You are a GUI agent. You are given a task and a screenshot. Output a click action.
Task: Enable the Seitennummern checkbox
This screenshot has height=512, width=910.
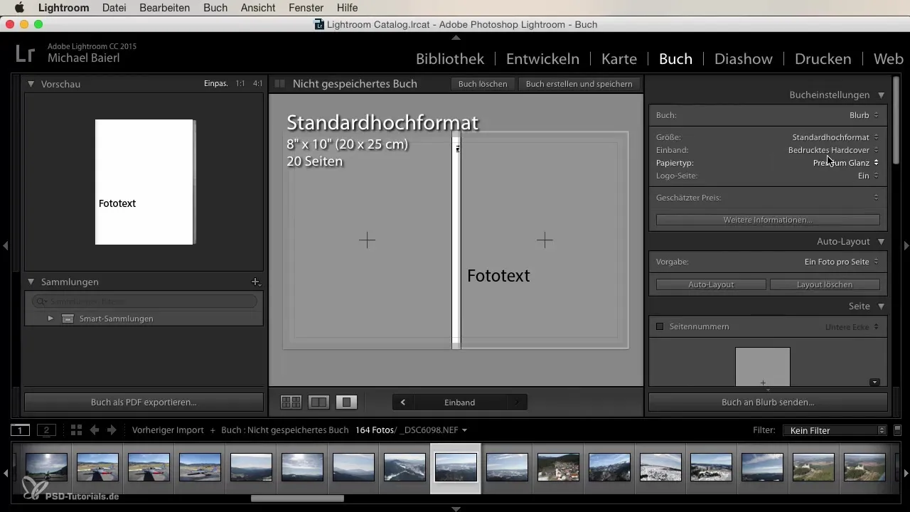coord(660,326)
